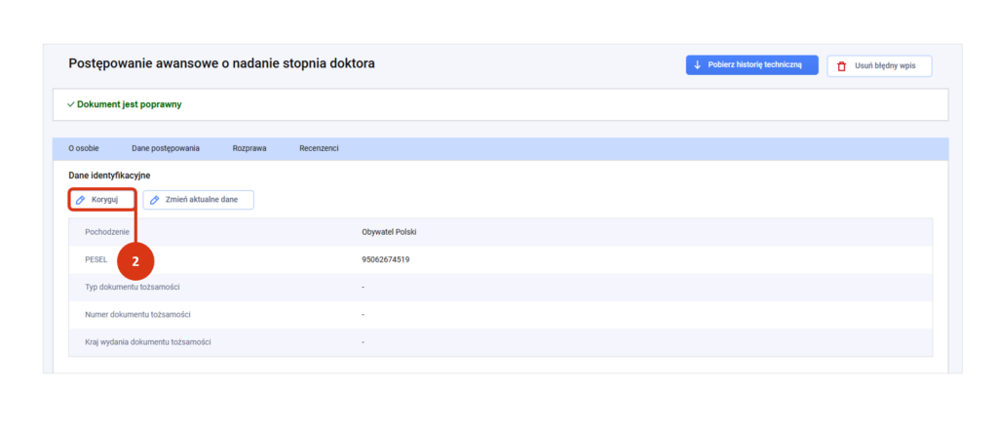998x431 pixels.
Task: Click the red numbered marker 2
Action: (x=136, y=260)
